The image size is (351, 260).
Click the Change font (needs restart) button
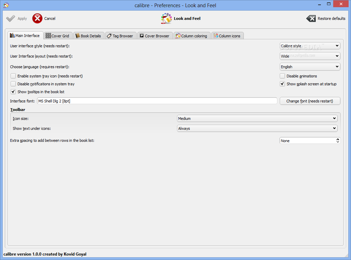[310, 101]
